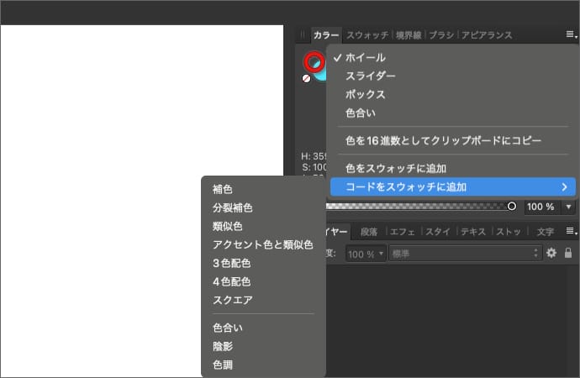Click the no-fill (none) color icon

(306, 78)
